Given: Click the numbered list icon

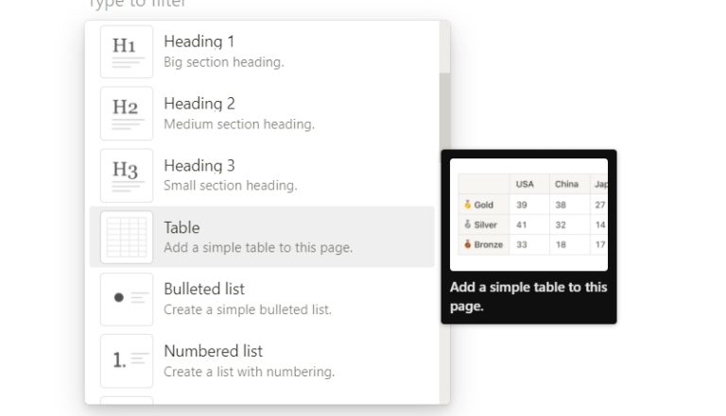Looking at the screenshot, I should [127, 360].
